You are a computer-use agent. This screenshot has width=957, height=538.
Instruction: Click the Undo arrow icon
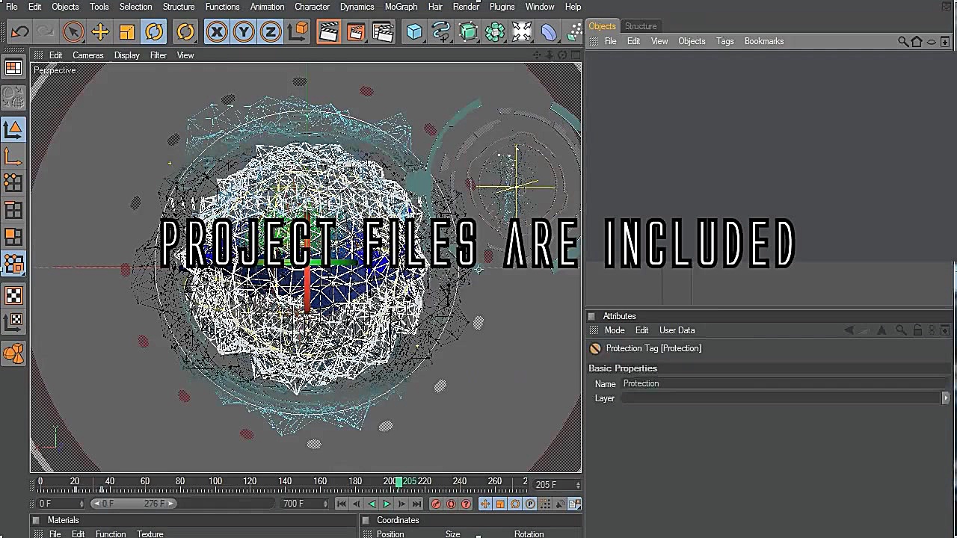coord(20,31)
